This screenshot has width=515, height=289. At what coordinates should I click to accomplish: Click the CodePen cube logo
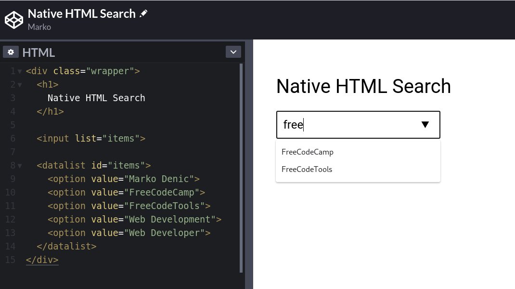(x=13, y=19)
